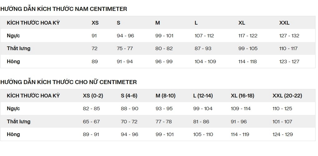Select the XXL (20-22) women's column header
318x156 pixels.
tap(287, 96)
